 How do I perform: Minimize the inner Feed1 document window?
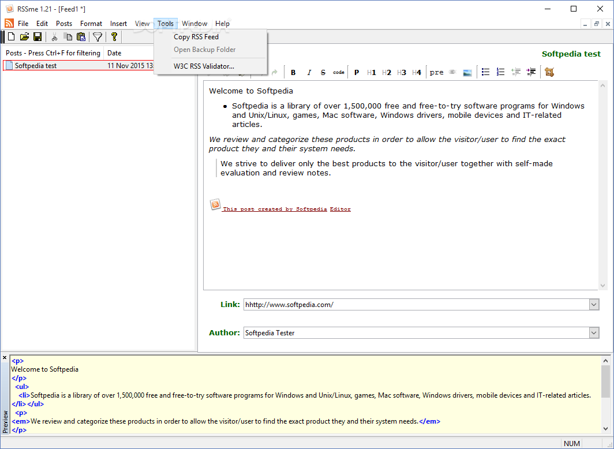(585, 24)
